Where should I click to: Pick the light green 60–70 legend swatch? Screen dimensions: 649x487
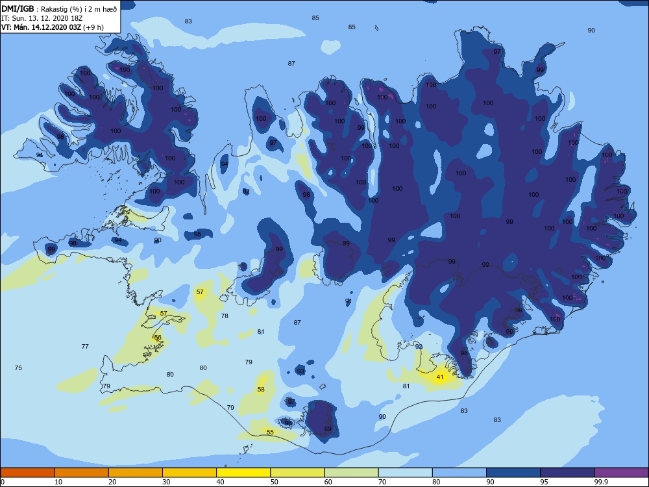coord(351,473)
